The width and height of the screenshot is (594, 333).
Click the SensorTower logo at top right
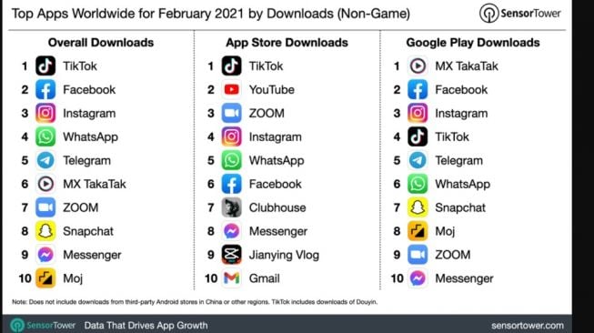click(x=519, y=14)
